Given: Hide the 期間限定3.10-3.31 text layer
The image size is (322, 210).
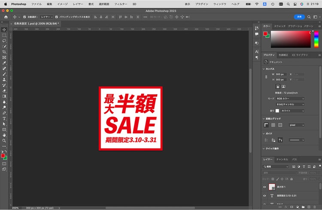Looking at the screenshot, I should click(x=264, y=196).
